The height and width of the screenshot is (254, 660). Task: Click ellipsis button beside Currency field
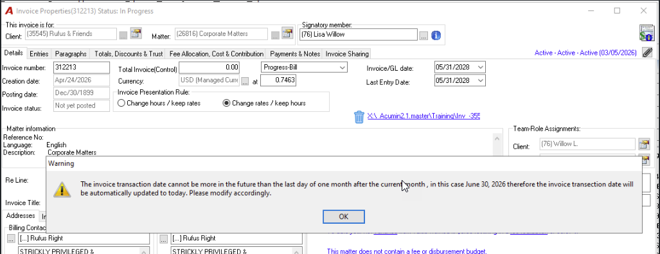pyautogui.click(x=245, y=81)
